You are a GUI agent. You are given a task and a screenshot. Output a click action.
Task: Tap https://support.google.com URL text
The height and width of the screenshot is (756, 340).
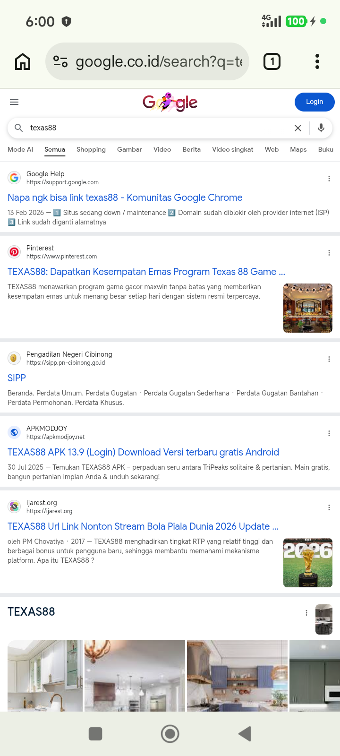pyautogui.click(x=62, y=182)
